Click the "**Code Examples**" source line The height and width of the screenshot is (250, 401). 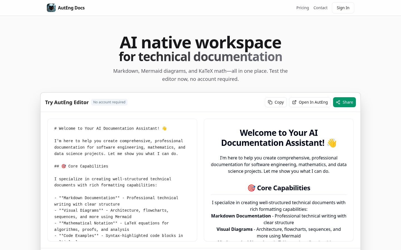119,236
